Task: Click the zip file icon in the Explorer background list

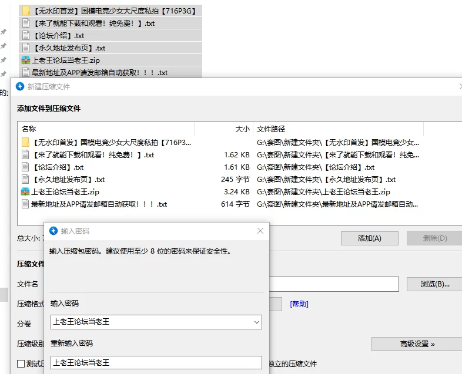Action: tap(26, 60)
